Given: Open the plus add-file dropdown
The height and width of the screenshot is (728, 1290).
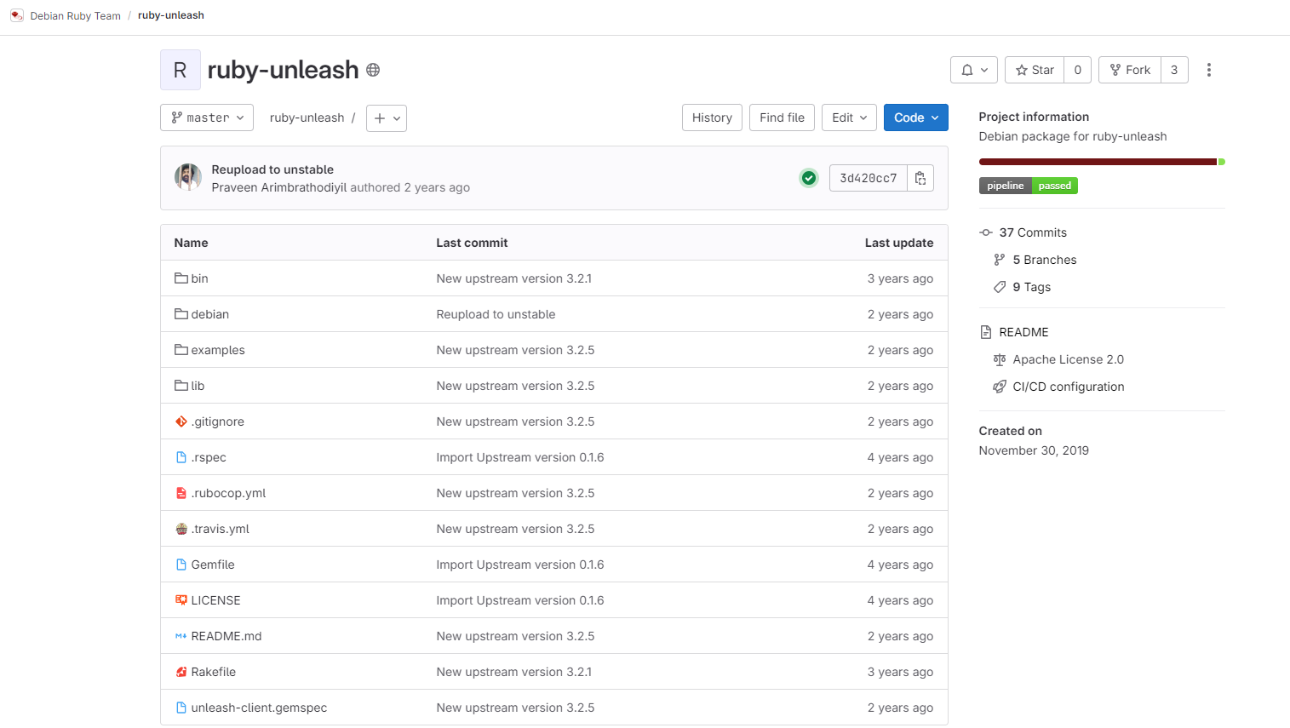Looking at the screenshot, I should pos(387,118).
